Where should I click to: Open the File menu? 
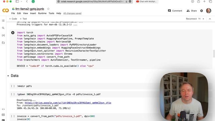point(13,13)
